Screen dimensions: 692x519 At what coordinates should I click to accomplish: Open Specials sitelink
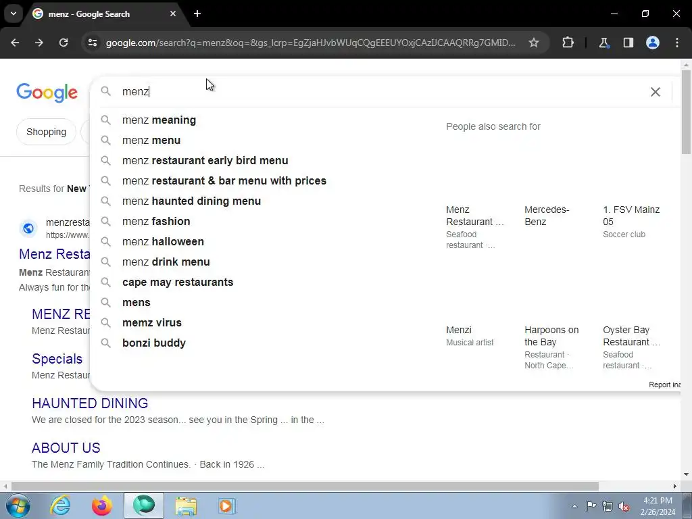(57, 359)
